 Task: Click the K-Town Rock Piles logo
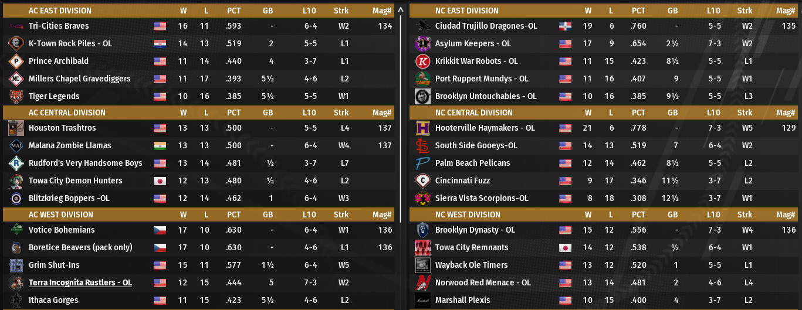point(16,44)
